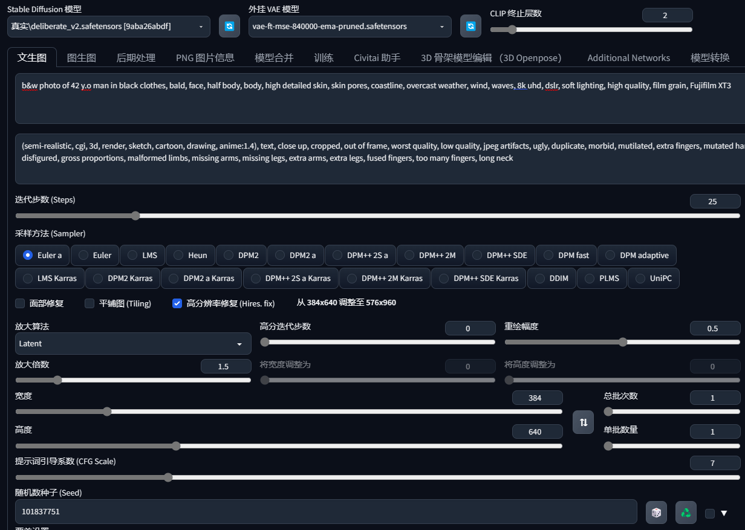The height and width of the screenshot is (530, 745).
Task: Refresh the external VAE model list
Action: (470, 27)
